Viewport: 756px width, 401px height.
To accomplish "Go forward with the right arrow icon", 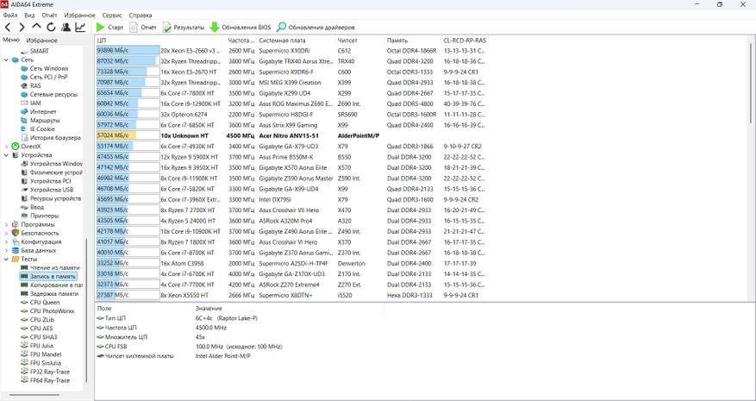I will click(x=22, y=27).
